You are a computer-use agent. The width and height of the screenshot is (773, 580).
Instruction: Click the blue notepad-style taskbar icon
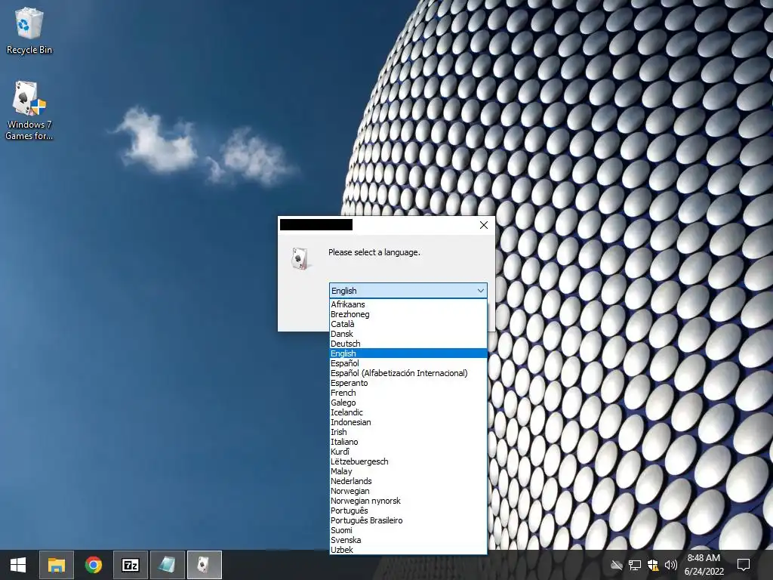coord(168,565)
